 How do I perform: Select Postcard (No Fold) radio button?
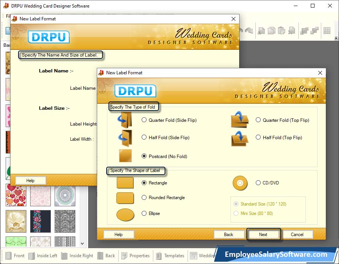point(144,156)
